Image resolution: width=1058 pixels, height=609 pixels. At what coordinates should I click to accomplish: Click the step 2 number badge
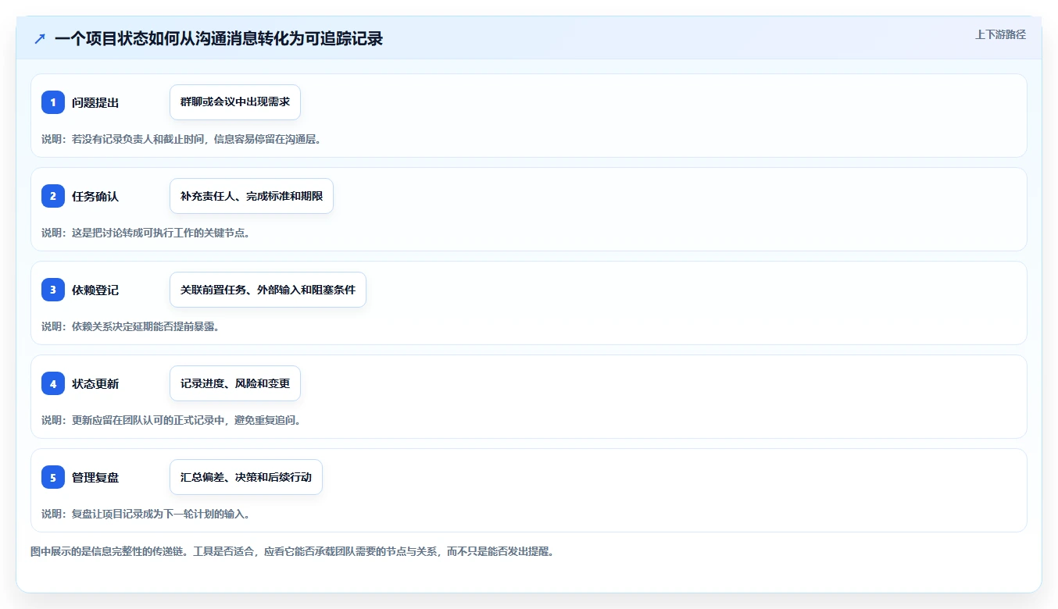[x=53, y=196]
